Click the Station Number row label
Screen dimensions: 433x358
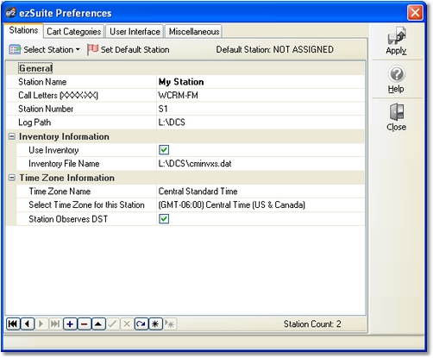tap(46, 109)
